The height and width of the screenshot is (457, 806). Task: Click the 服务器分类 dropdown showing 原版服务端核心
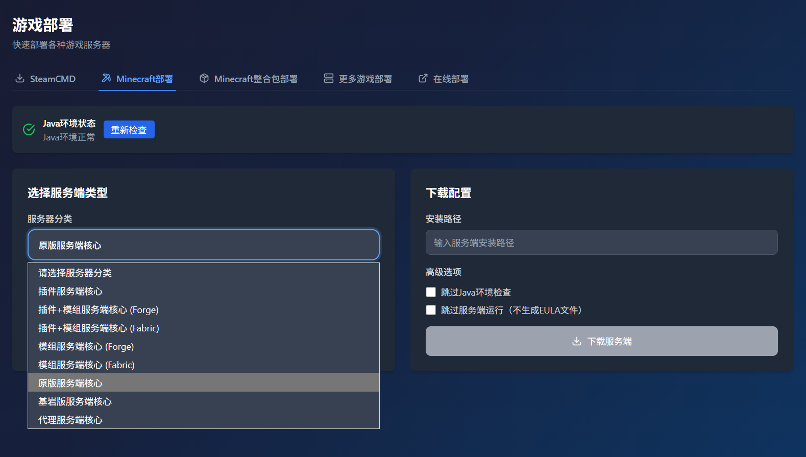[x=204, y=245]
